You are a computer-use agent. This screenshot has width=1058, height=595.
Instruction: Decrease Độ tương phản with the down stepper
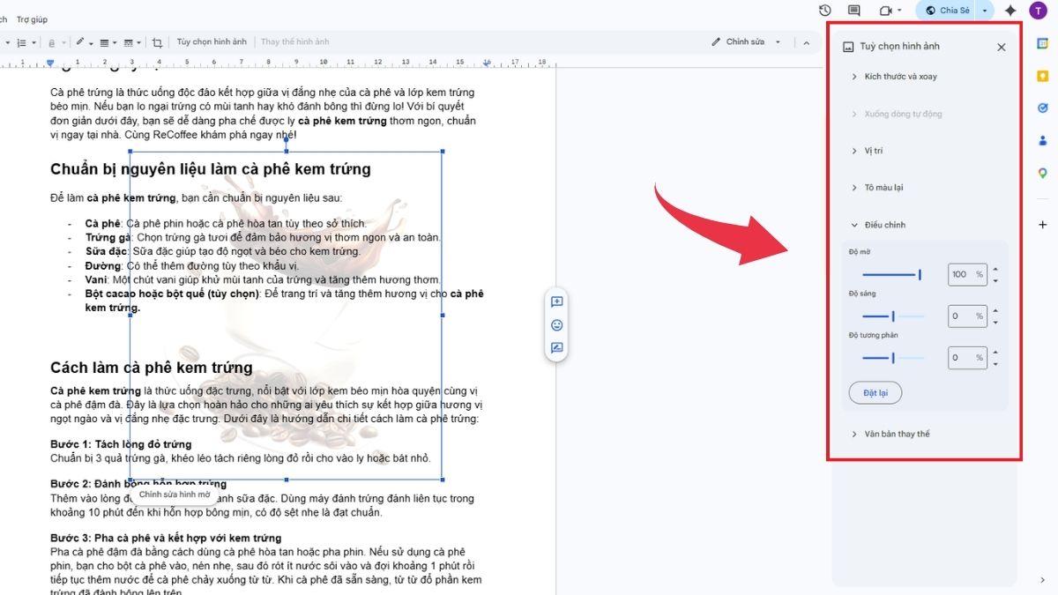coord(995,363)
